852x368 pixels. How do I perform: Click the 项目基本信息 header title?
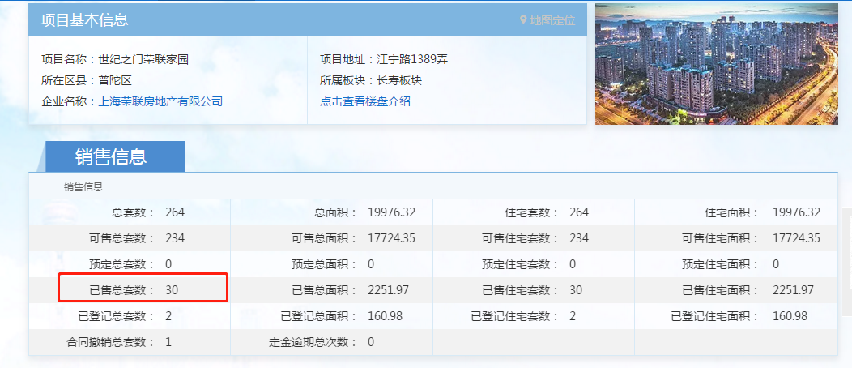[x=84, y=20]
